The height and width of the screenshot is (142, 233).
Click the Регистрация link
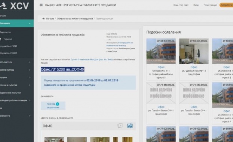210,5
